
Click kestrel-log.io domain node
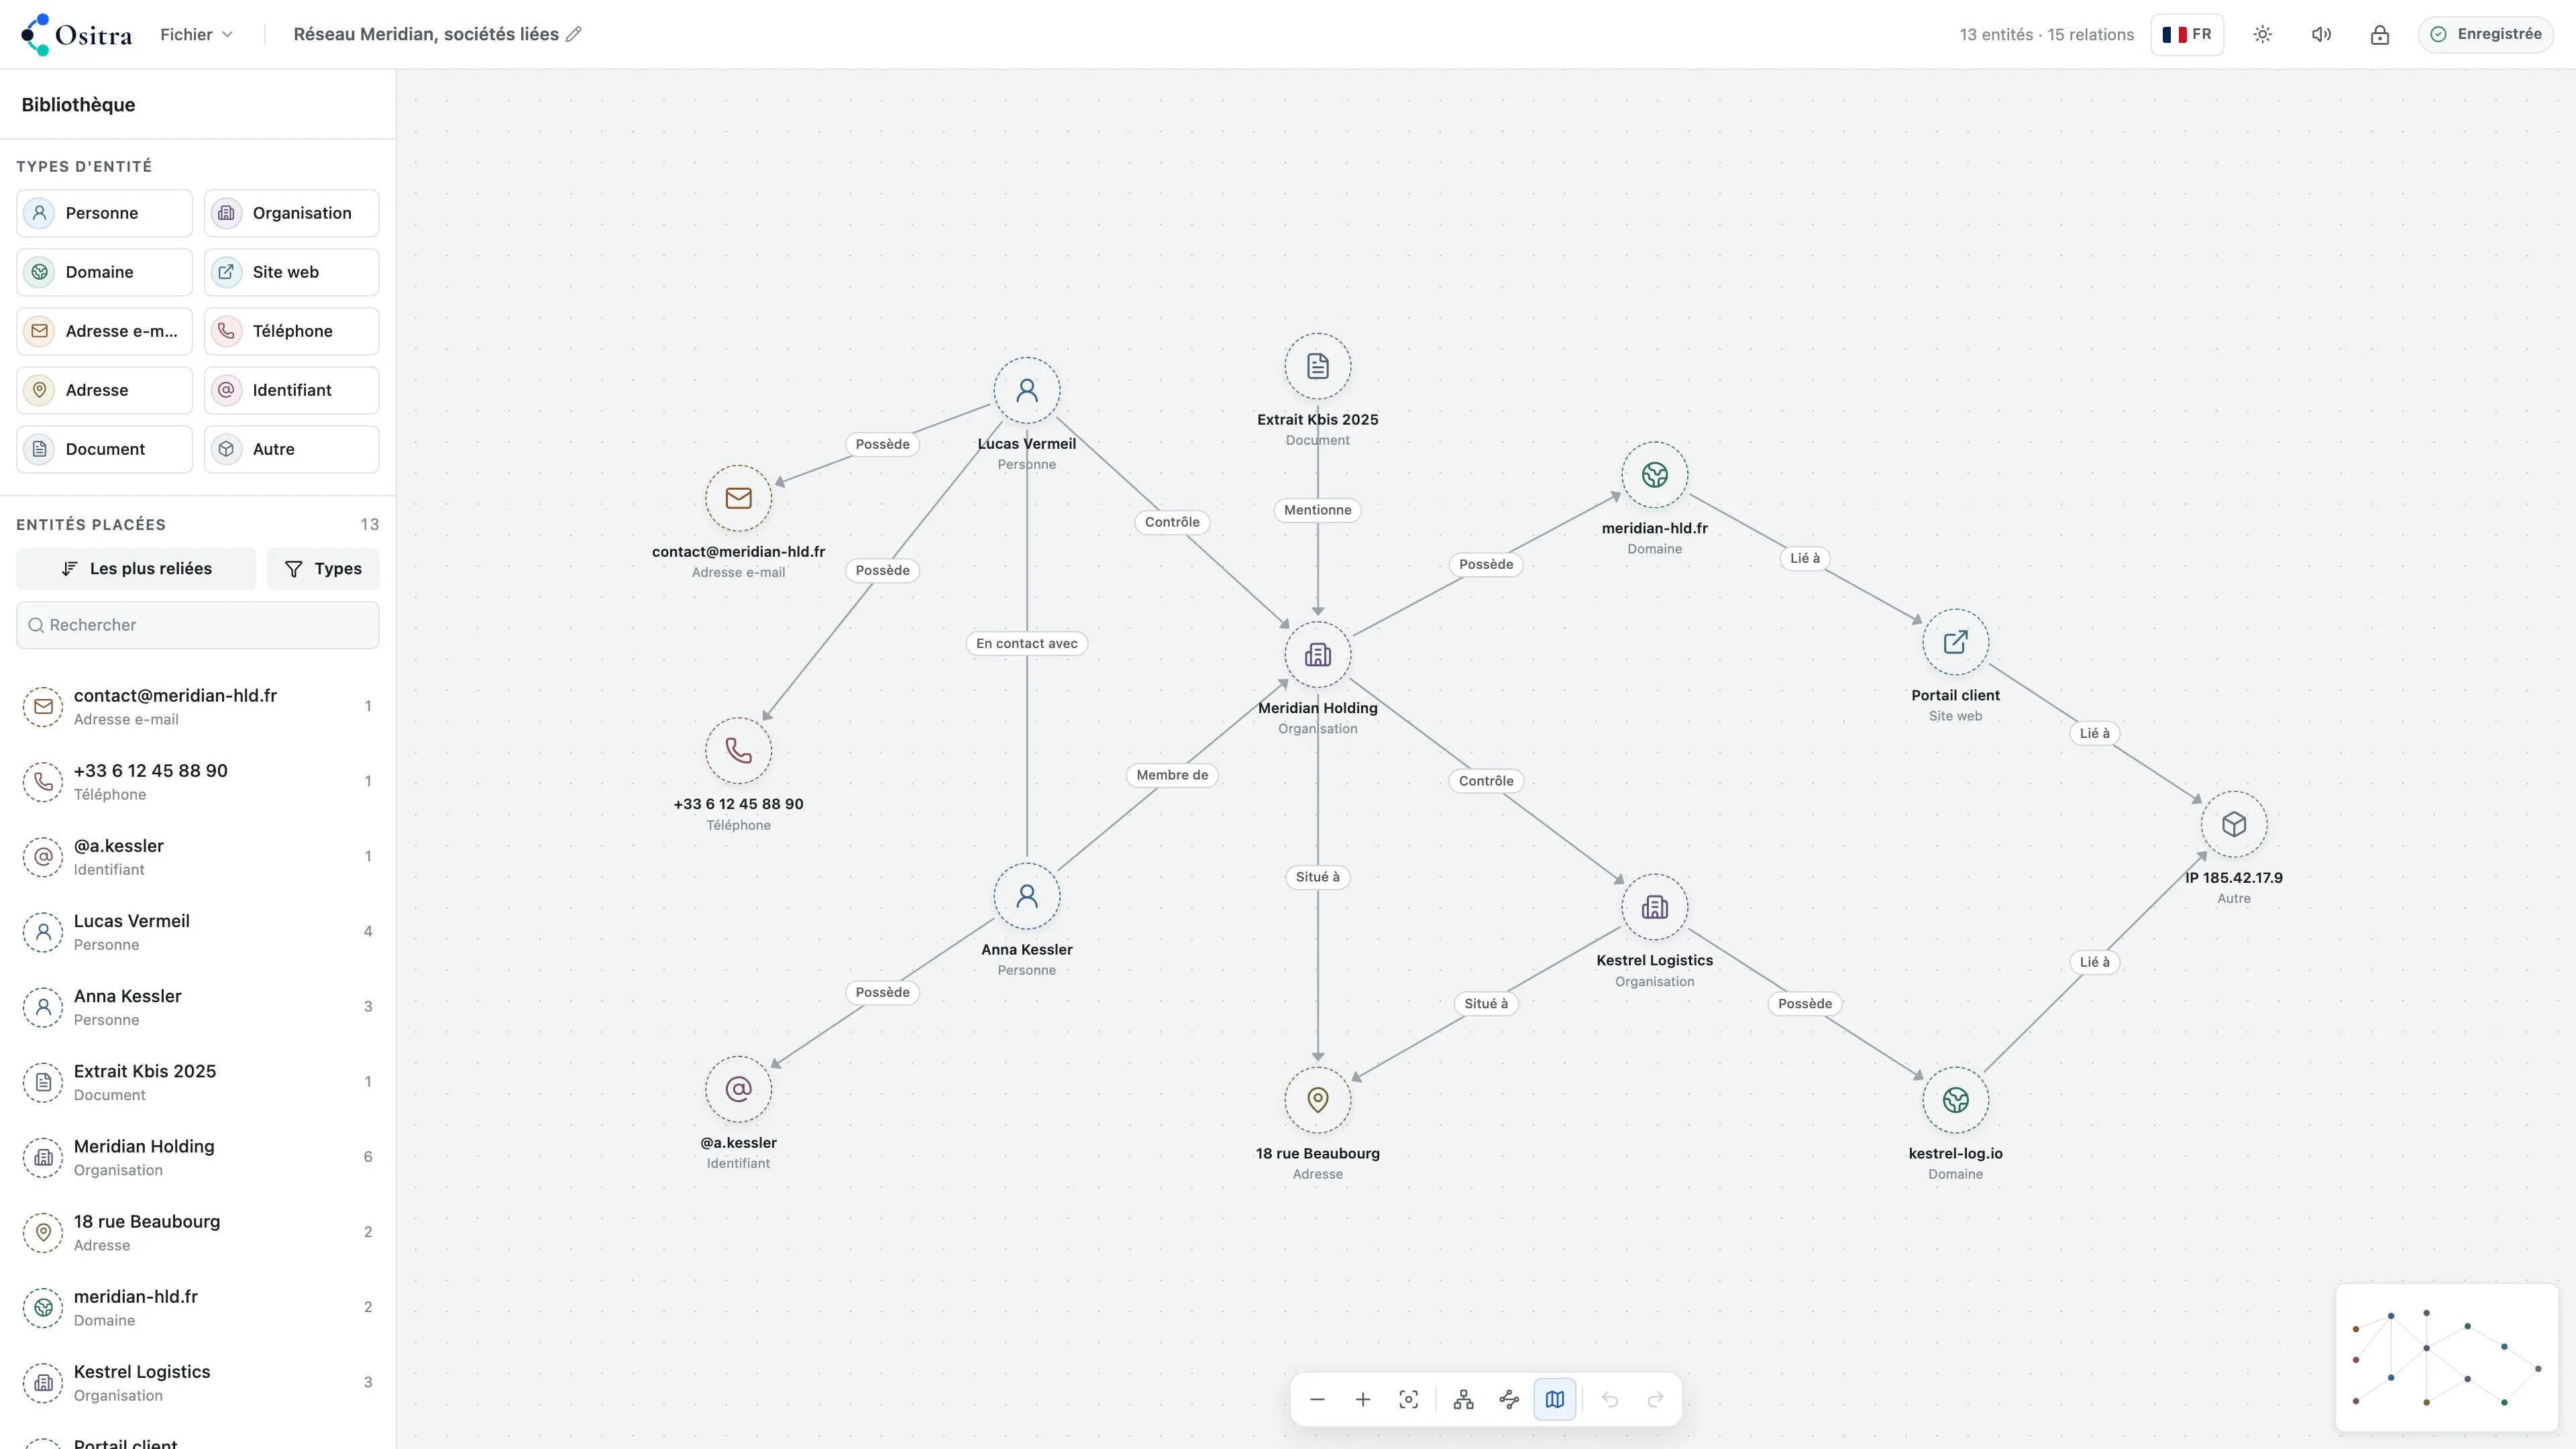point(1955,1100)
